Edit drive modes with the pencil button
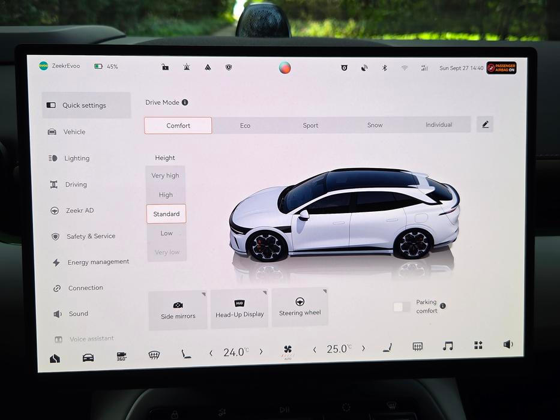The height and width of the screenshot is (420, 560). pos(485,124)
